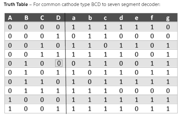Click segment header f
Viewport: 185px width, 118px height.
point(152,18)
